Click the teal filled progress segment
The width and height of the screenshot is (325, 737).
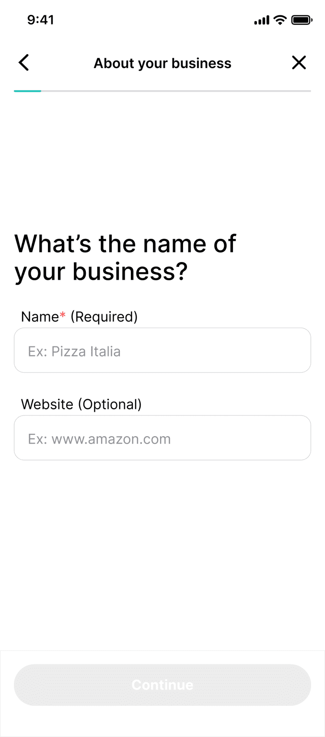click(x=27, y=91)
